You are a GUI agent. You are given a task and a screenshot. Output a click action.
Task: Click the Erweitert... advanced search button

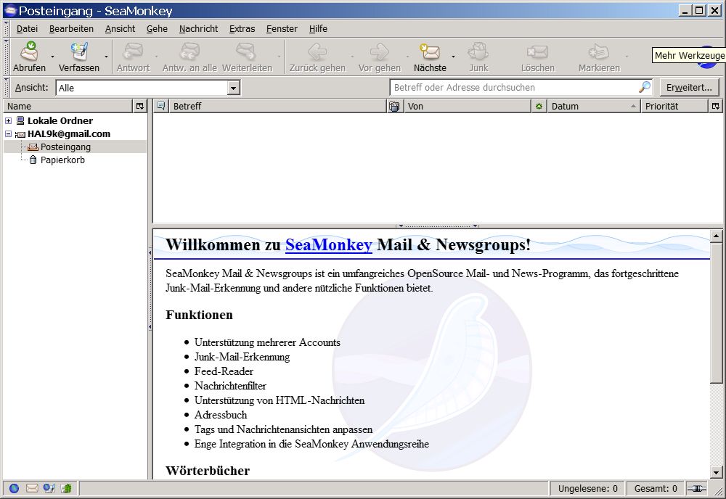point(689,88)
